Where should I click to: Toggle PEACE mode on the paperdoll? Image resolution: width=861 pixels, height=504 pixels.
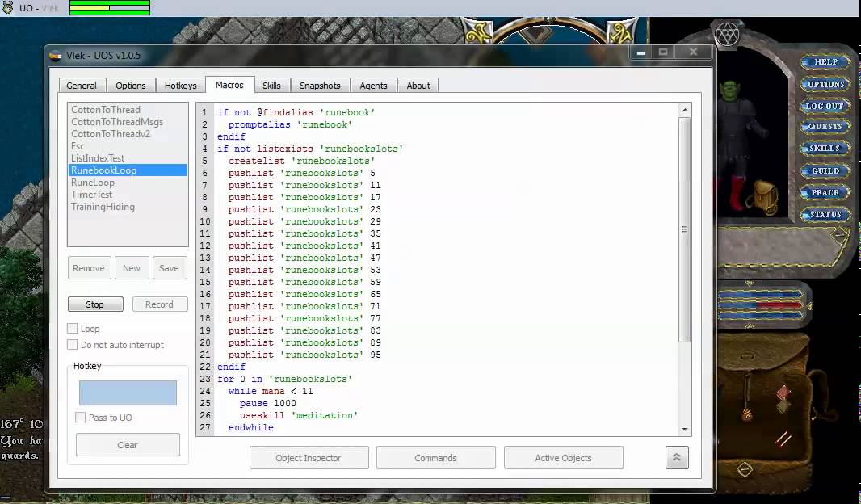pos(825,193)
